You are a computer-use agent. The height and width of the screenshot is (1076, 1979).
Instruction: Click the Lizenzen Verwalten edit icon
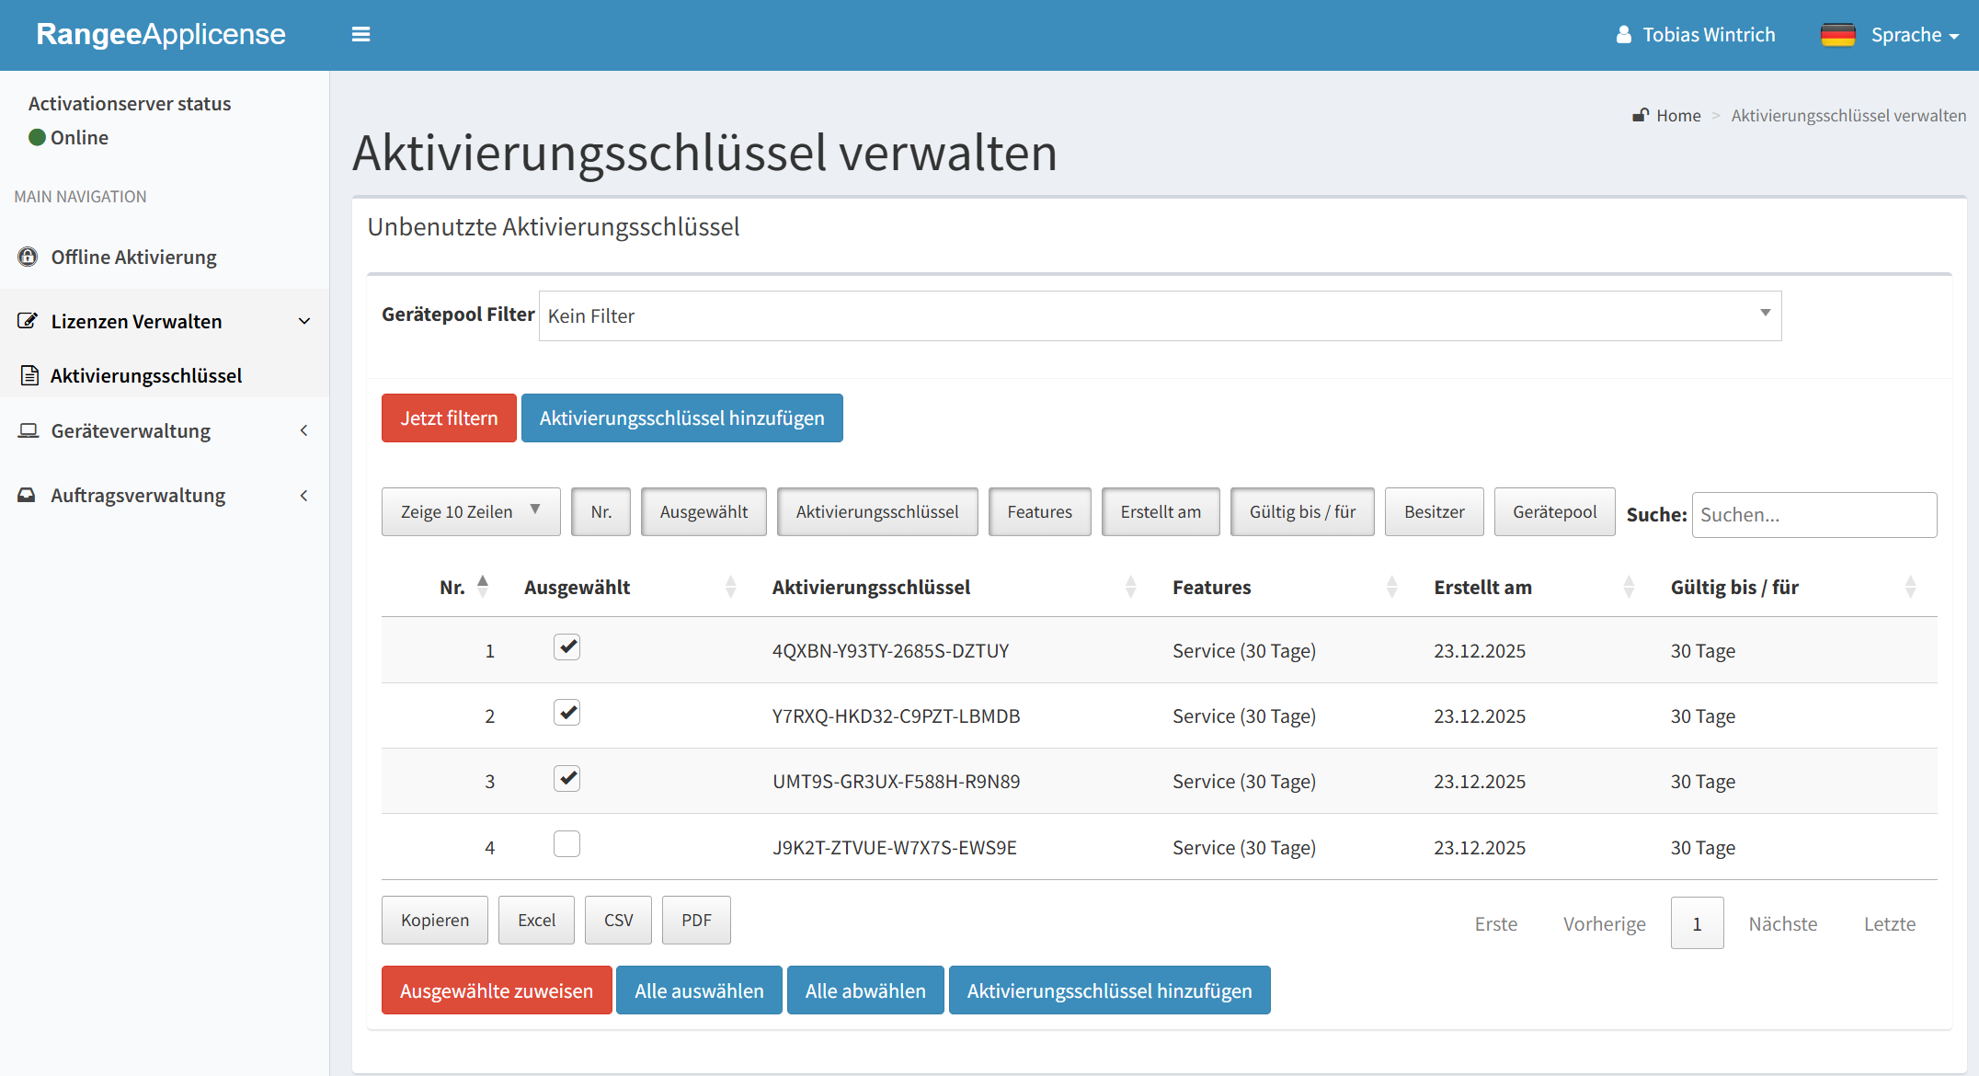[x=28, y=321]
